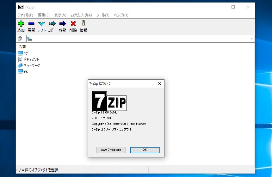Click the computer icon inside address bar
This screenshot has height=177, width=272.
click(29, 39)
